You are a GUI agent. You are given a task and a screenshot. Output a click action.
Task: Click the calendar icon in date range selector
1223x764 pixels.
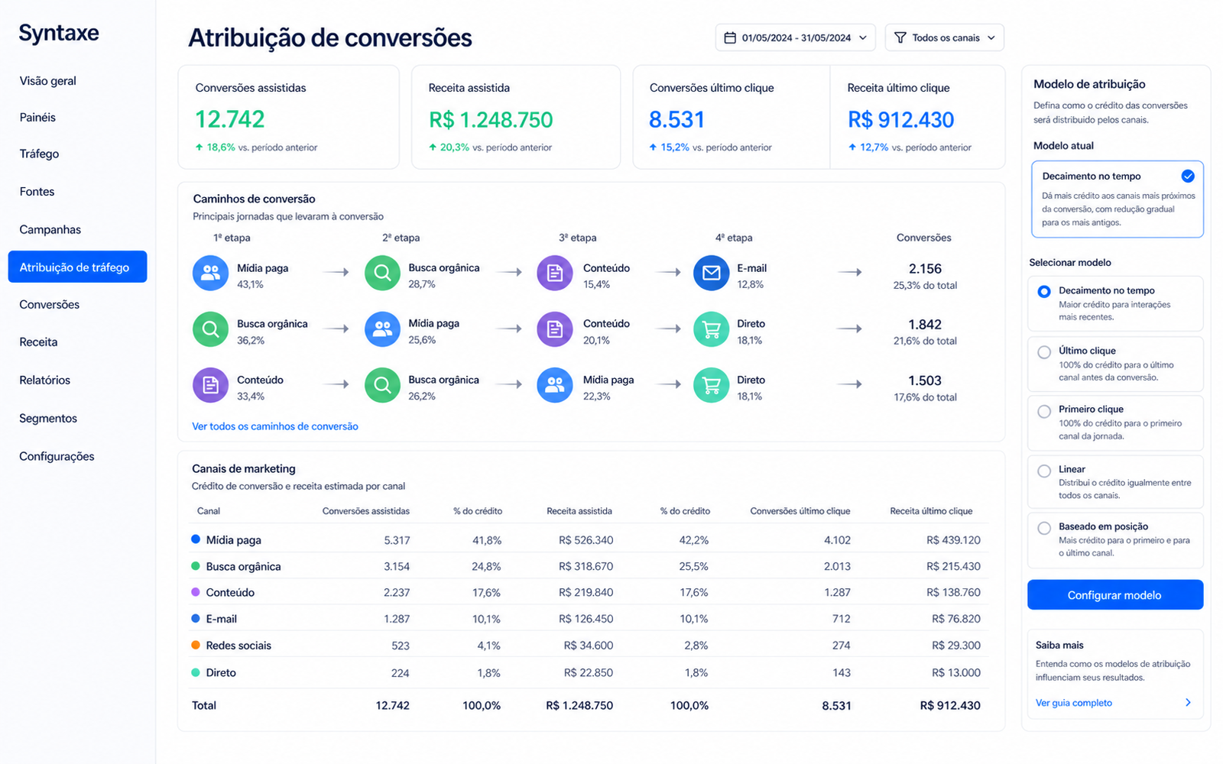coord(729,37)
